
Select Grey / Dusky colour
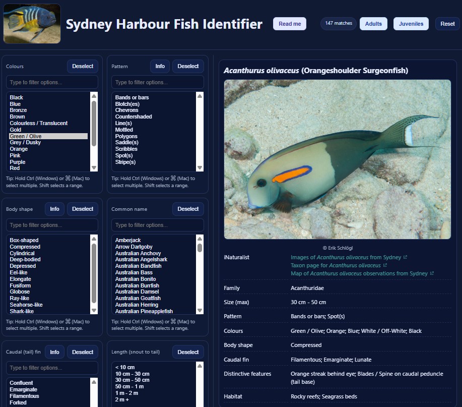coord(48,142)
